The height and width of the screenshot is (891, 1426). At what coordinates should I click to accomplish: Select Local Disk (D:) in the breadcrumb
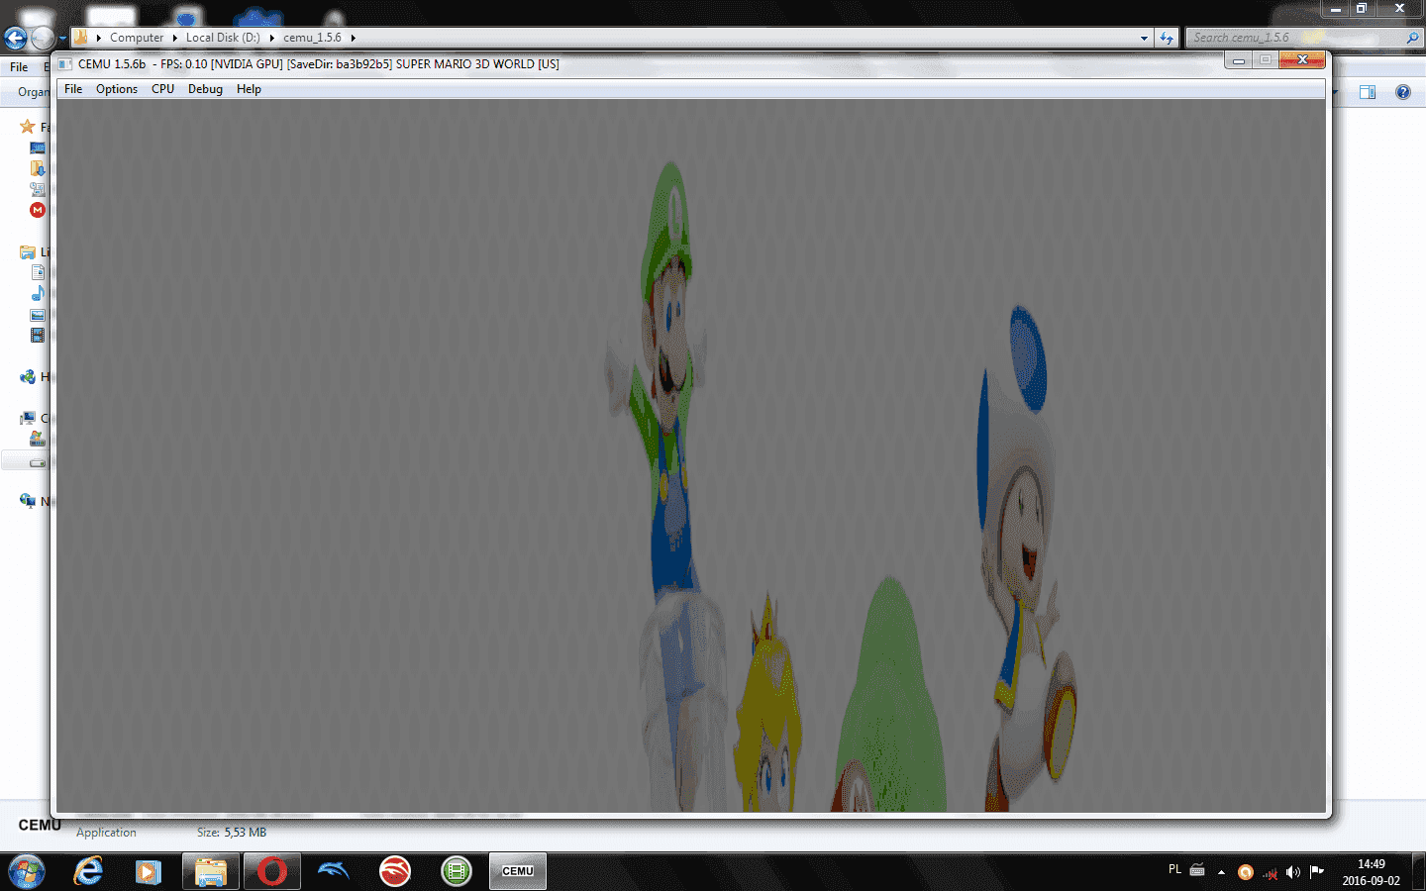[223, 38]
